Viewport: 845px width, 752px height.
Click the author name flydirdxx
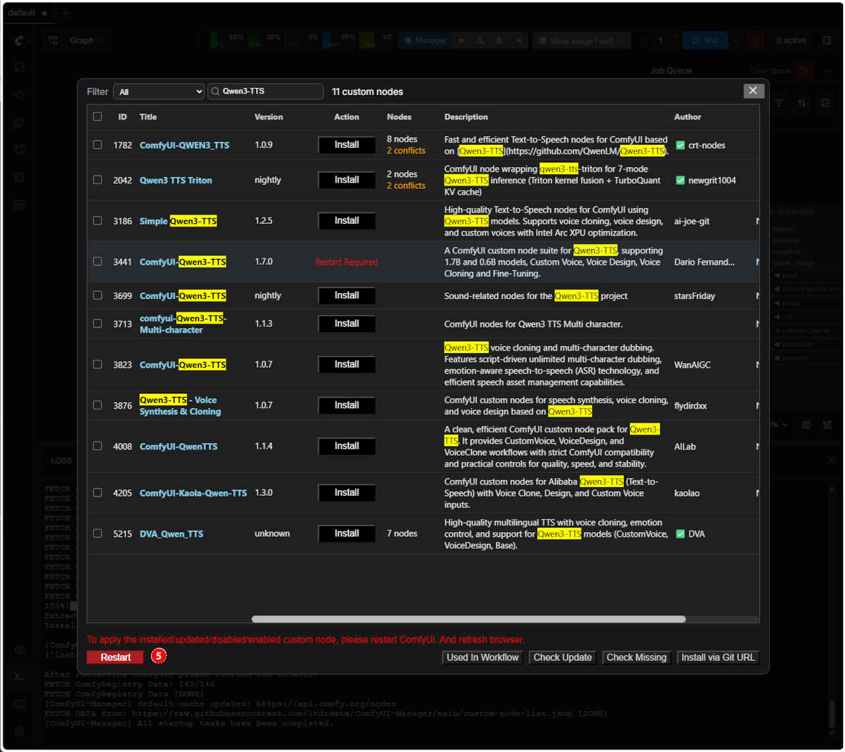click(691, 406)
